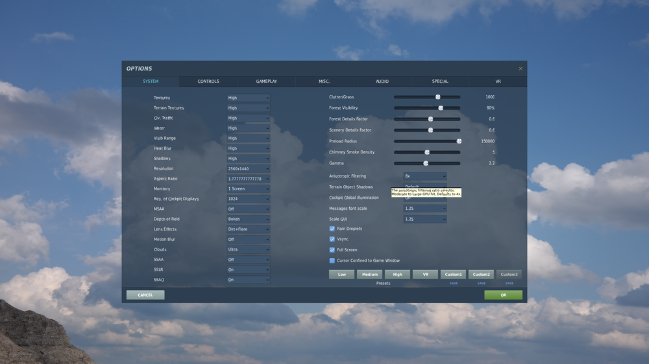Open the Special tab
649x364 pixels.
[x=440, y=82]
